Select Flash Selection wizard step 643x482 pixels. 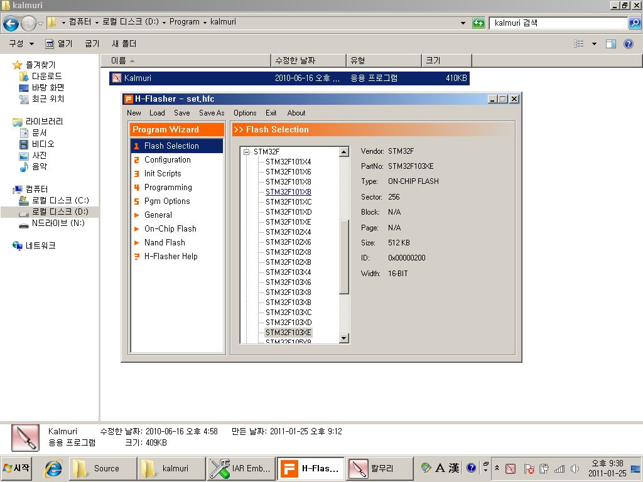(176, 146)
